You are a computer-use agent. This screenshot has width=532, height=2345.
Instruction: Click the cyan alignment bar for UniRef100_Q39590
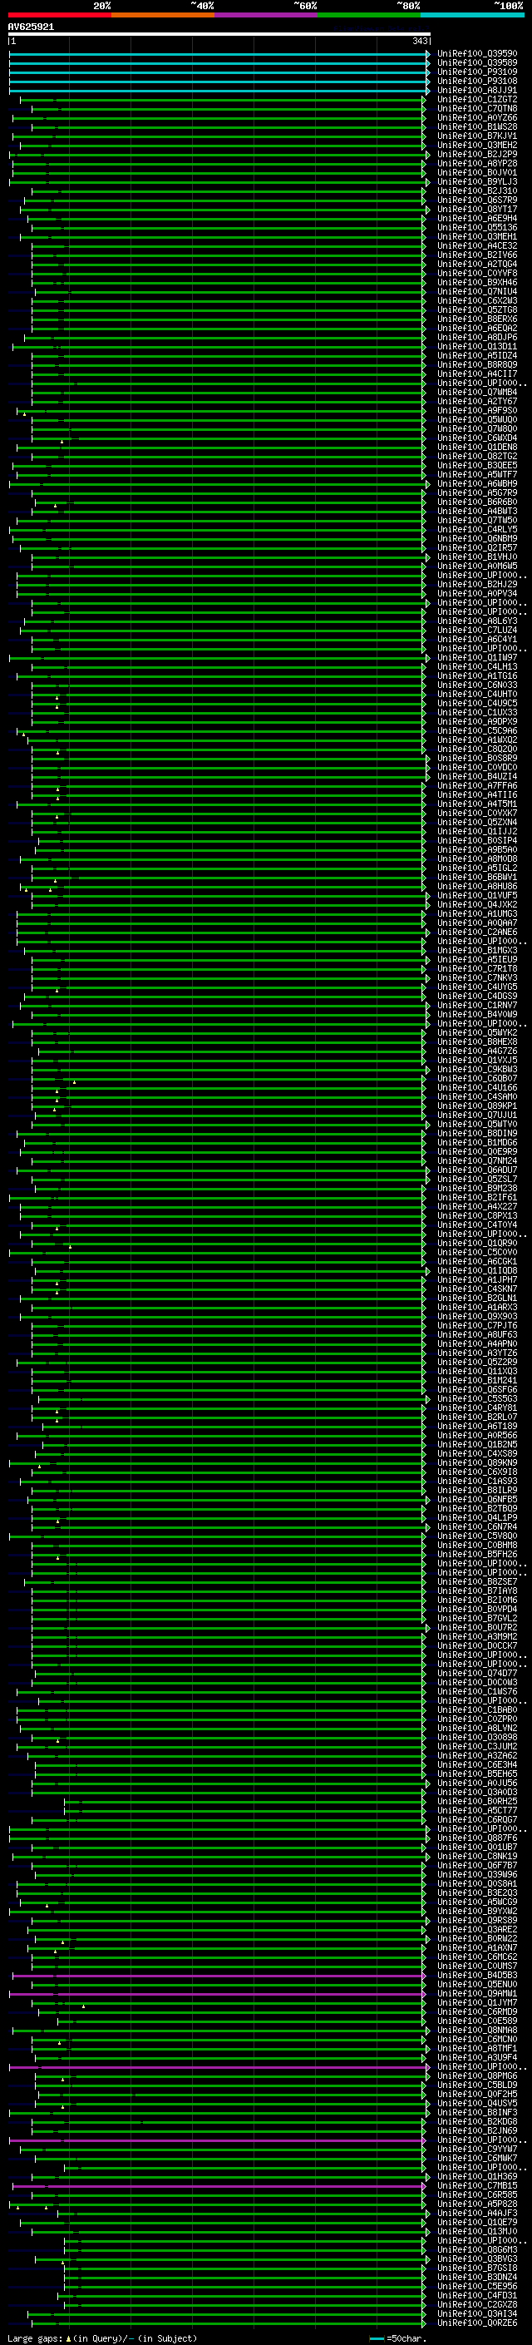[219, 55]
